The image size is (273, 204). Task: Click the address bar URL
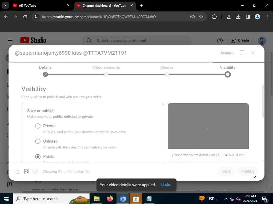click(99, 17)
